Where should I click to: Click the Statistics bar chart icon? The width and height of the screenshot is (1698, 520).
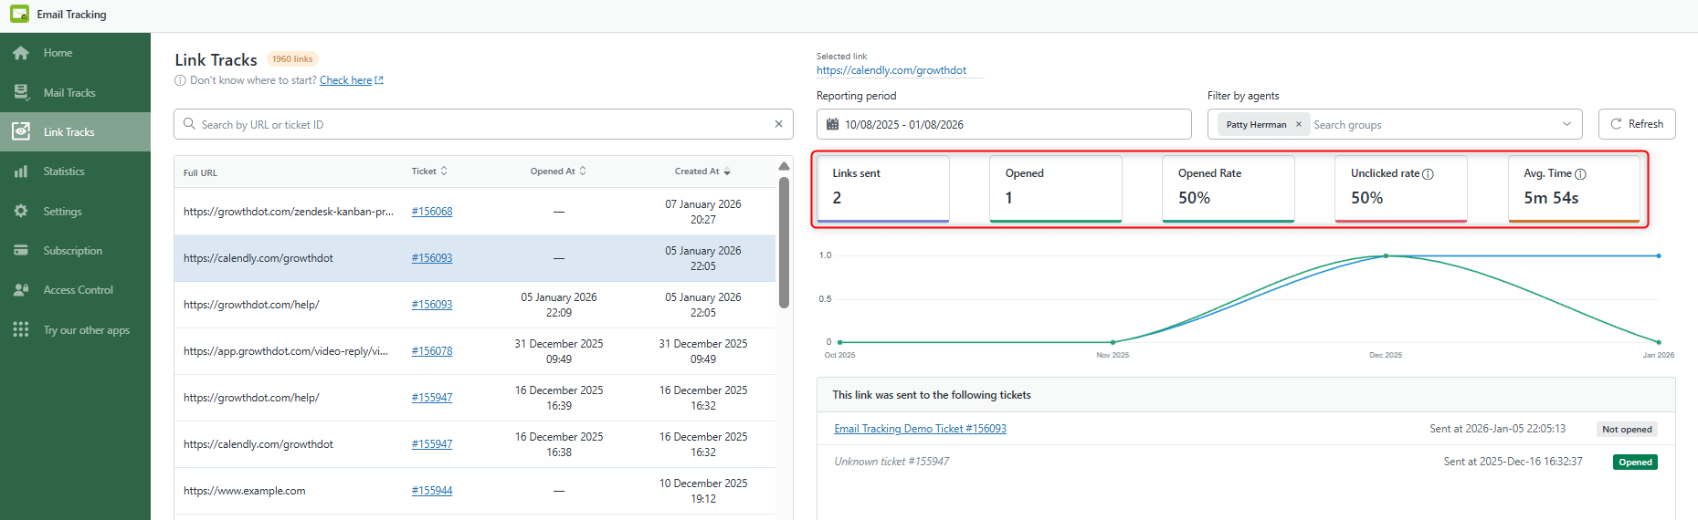tap(21, 172)
